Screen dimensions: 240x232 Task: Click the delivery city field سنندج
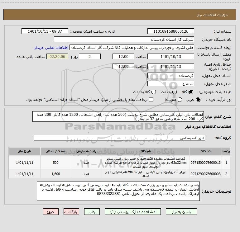coord(171,83)
